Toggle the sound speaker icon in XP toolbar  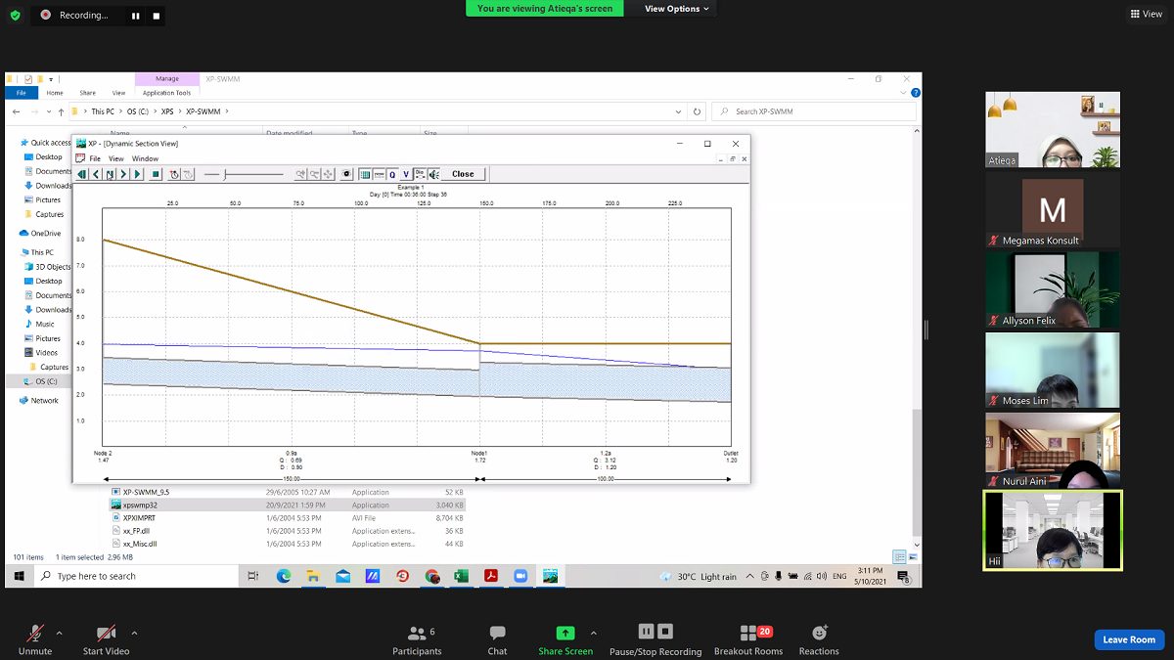pyautogui.click(x=432, y=174)
